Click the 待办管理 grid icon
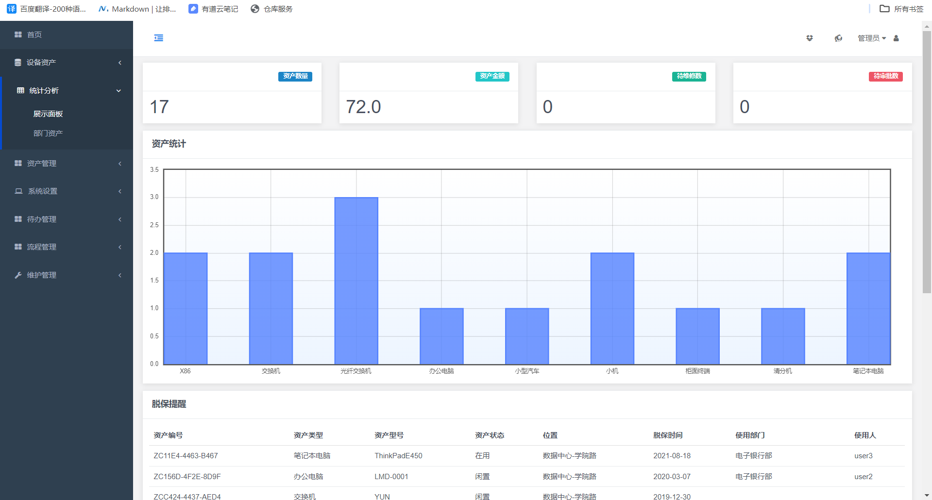 coord(18,219)
